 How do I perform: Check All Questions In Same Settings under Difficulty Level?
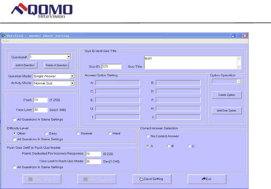(x=14, y=139)
